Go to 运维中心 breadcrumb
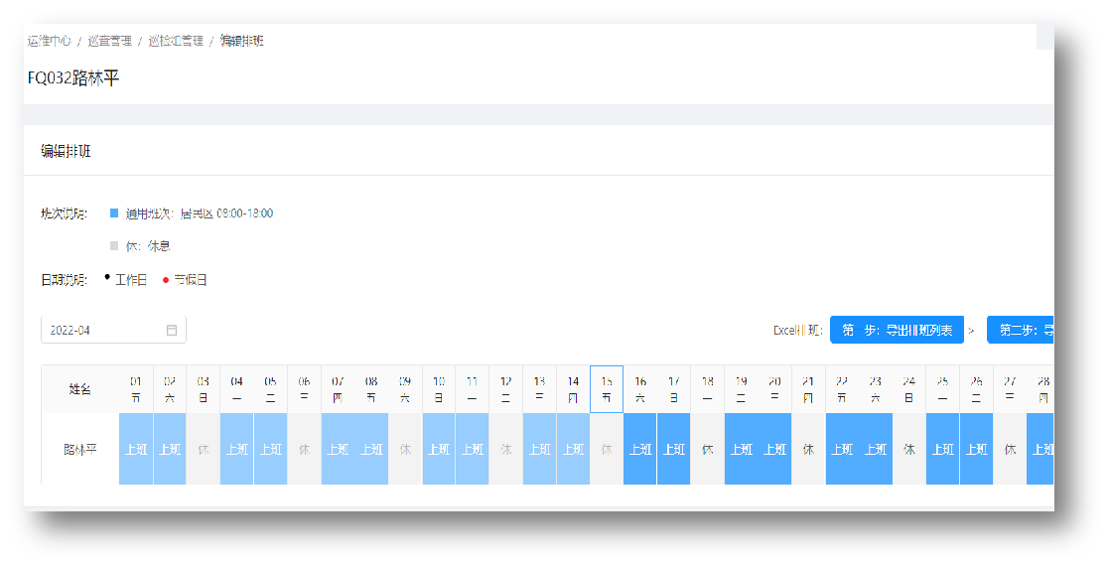Image resolution: width=1111 pixels, height=568 pixels. 49,41
